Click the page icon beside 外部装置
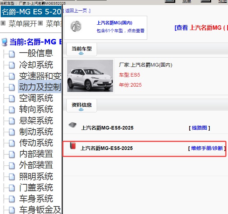This screenshot has width=228, height=214. (x=12, y=166)
